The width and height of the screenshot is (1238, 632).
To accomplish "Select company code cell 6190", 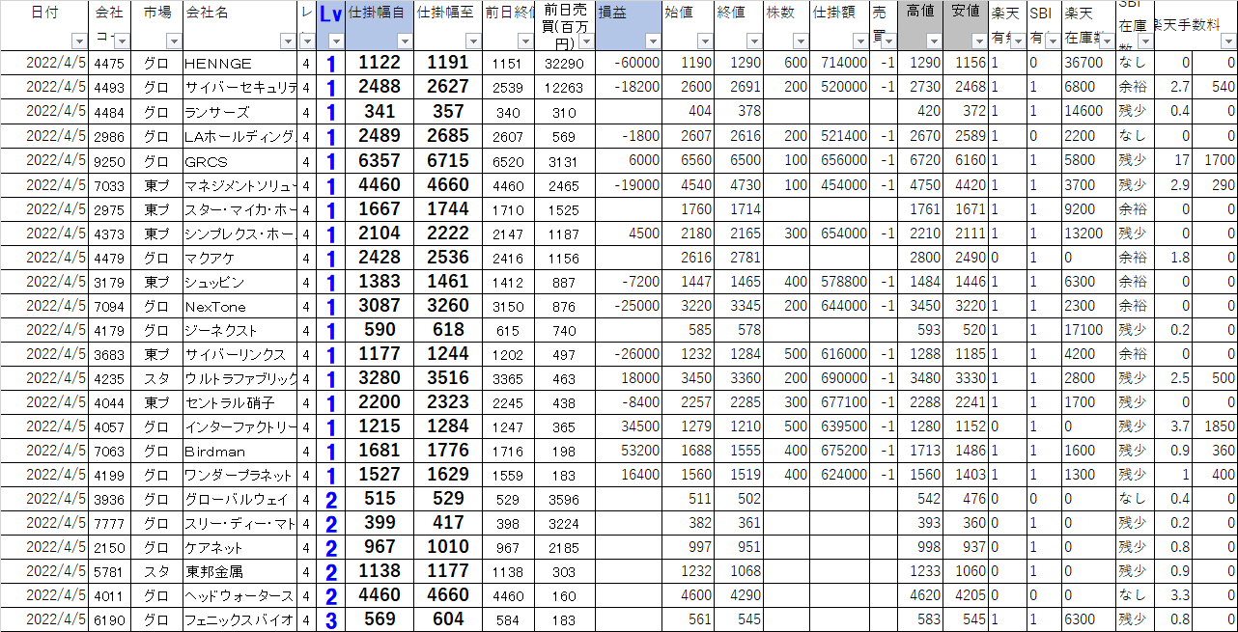I will (110, 619).
